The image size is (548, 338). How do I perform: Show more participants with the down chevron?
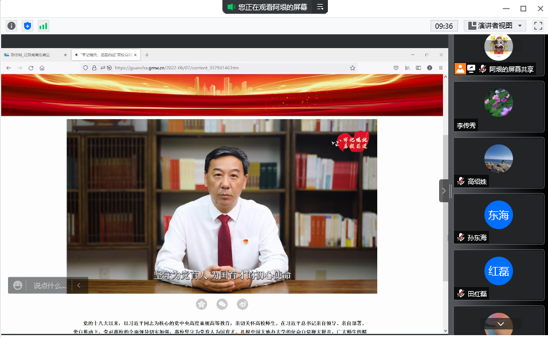pos(500,324)
